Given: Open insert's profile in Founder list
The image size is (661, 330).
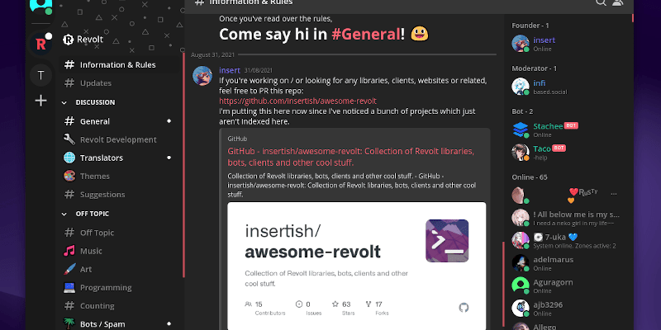Looking at the screenshot, I should click(569, 44).
